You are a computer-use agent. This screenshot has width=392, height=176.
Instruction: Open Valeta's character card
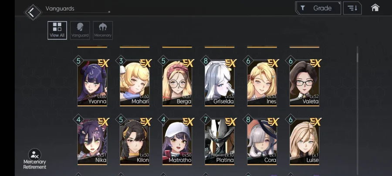tap(304, 83)
